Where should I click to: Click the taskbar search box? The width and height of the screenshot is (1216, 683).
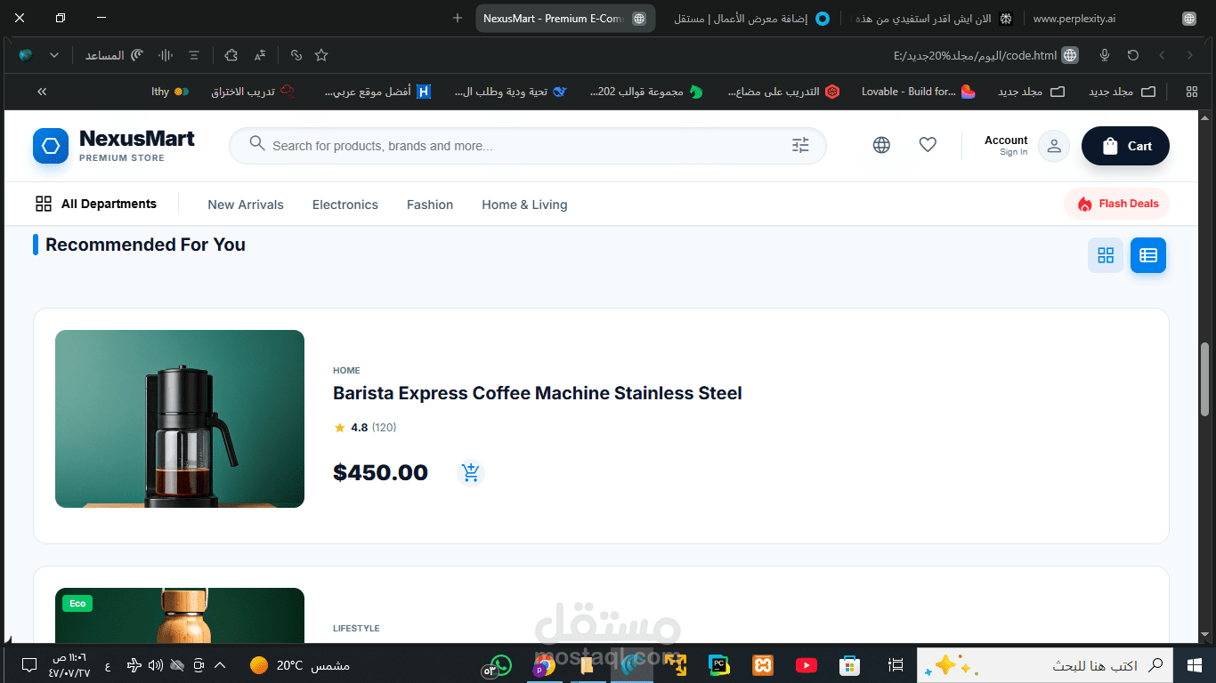(1044, 665)
